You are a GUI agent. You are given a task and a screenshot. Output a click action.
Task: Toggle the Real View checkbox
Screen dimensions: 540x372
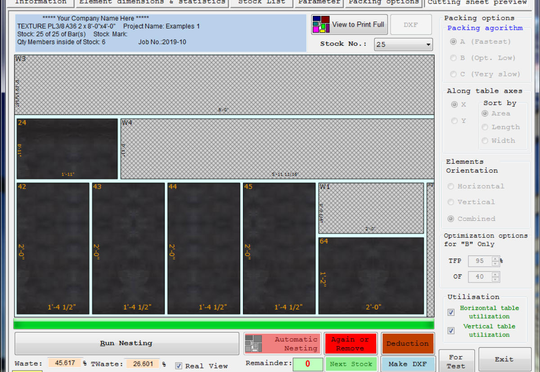click(x=179, y=366)
